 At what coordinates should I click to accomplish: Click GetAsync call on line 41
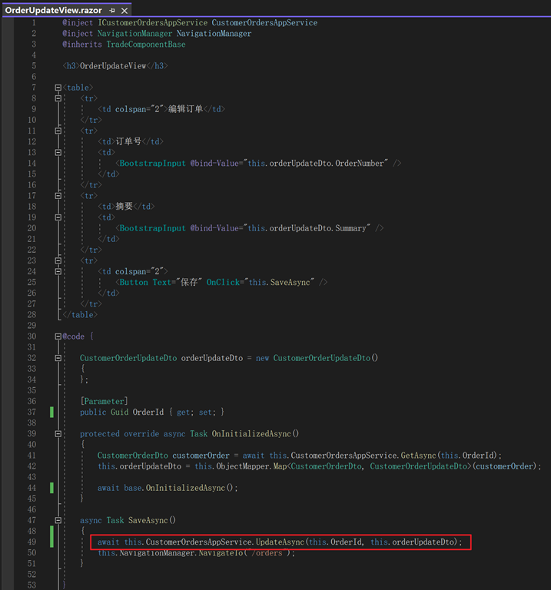click(418, 456)
